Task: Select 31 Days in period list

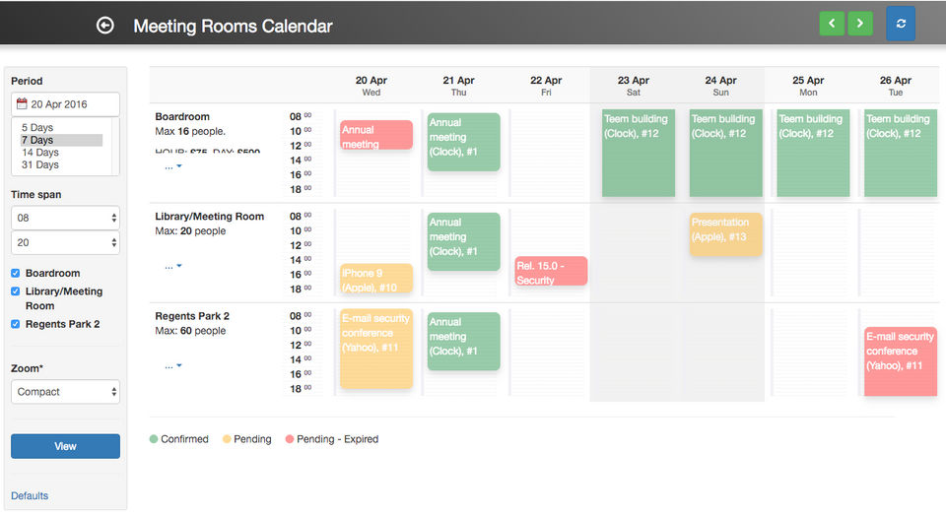Action: pos(40,165)
